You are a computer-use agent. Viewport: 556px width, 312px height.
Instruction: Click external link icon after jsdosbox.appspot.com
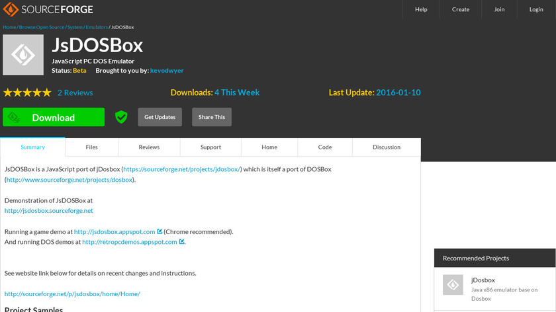click(160, 231)
